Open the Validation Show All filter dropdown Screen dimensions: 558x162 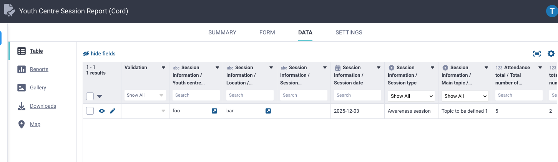coord(145,95)
